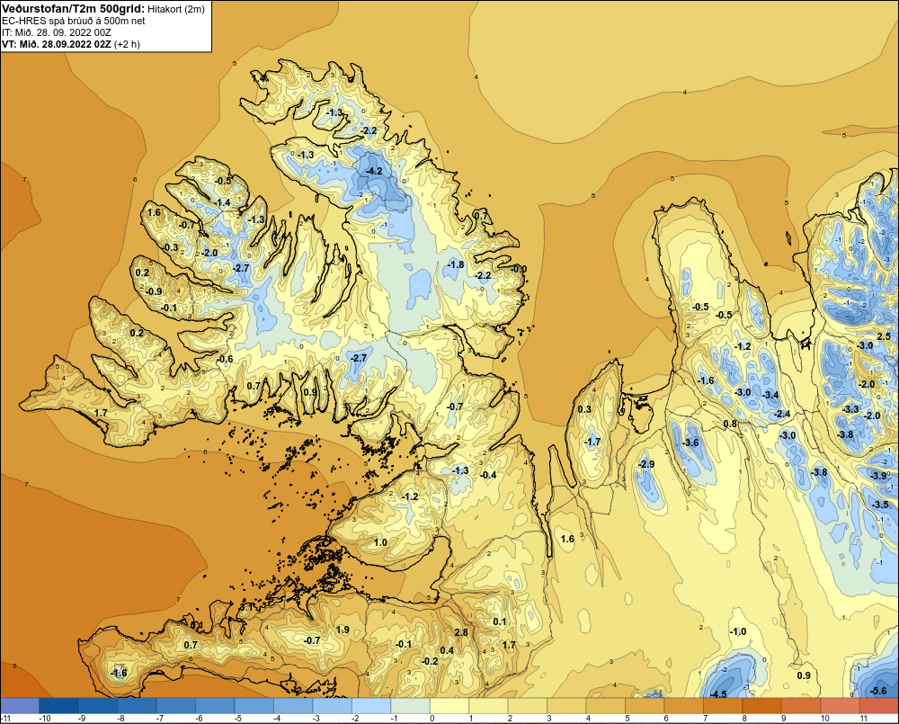Select the legend color between -8 and -7

pyautogui.click(x=137, y=706)
